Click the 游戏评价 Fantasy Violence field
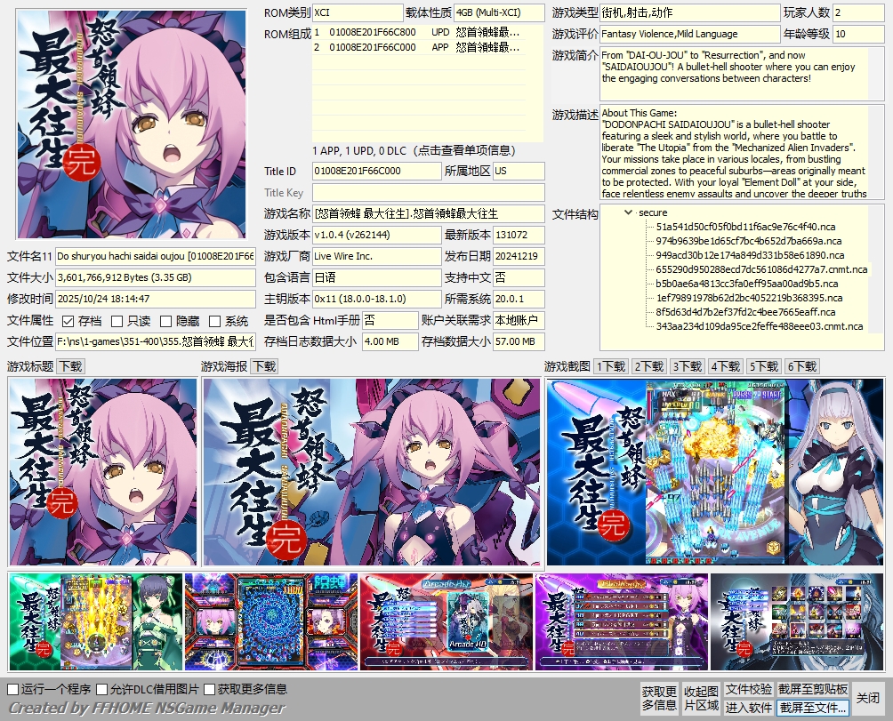This screenshot has width=893, height=721. click(690, 34)
